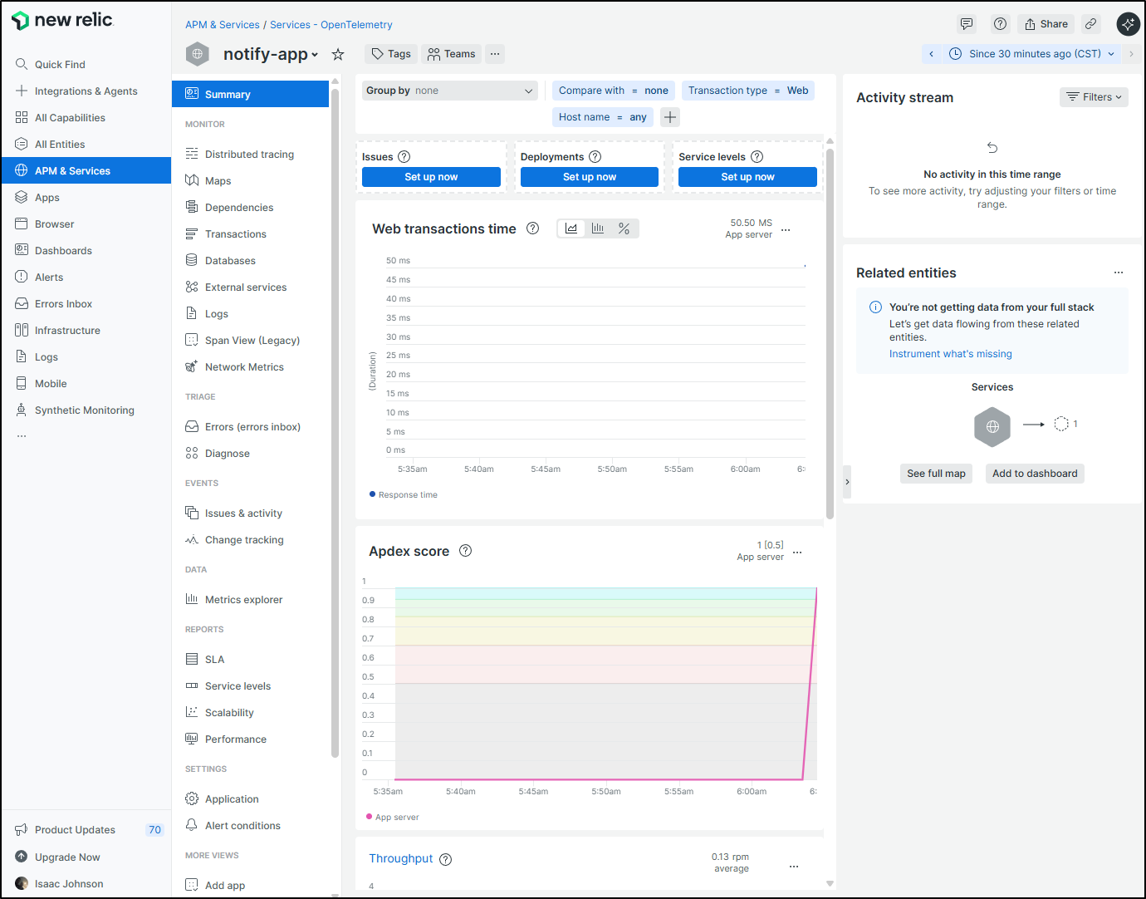Open the New Relic AI assistant icon

[1128, 24]
